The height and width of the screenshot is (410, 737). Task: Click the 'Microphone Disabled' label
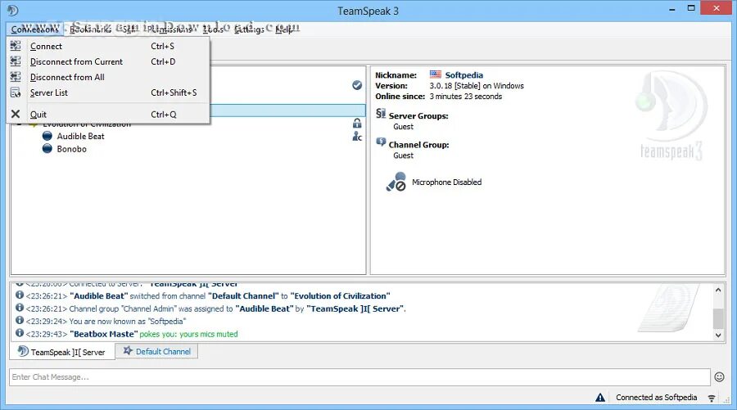(x=446, y=182)
